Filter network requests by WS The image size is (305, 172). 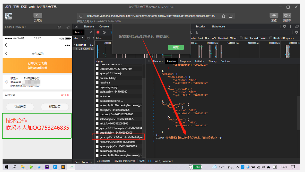[214, 38]
